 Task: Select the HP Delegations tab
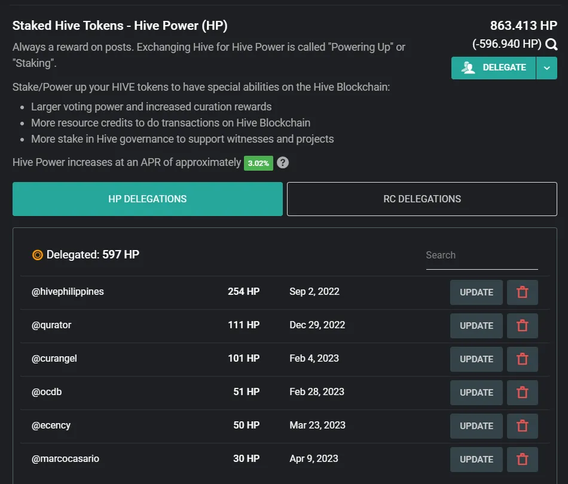coord(148,199)
